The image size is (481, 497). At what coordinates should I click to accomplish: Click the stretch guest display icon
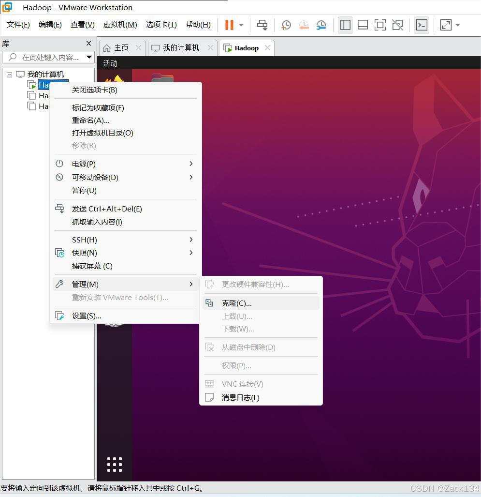coord(446,25)
